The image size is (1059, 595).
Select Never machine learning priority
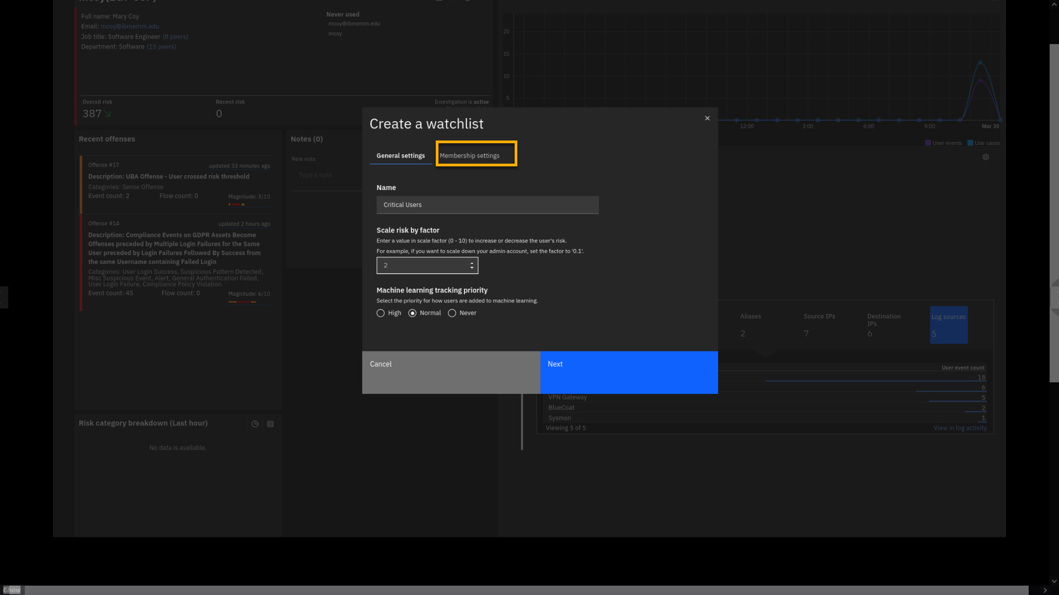pyautogui.click(x=452, y=313)
